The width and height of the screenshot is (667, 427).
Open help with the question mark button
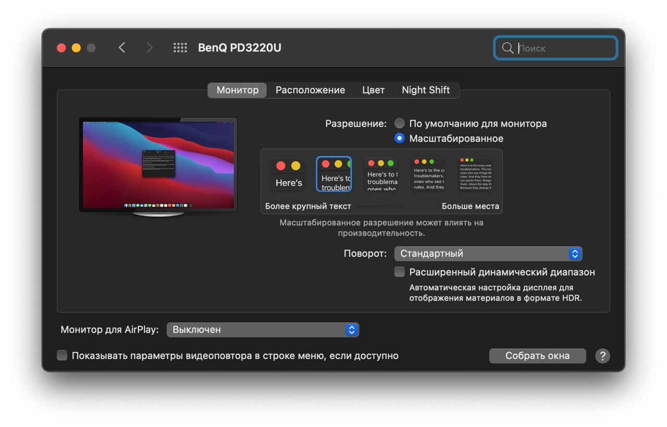[x=602, y=356]
